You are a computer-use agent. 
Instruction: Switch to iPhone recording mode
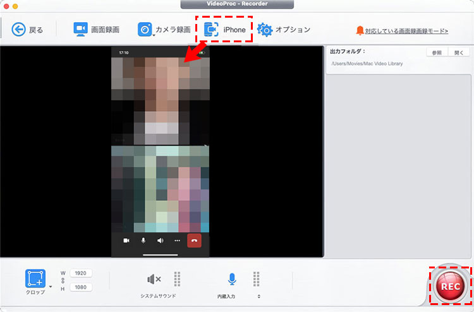[x=224, y=30]
